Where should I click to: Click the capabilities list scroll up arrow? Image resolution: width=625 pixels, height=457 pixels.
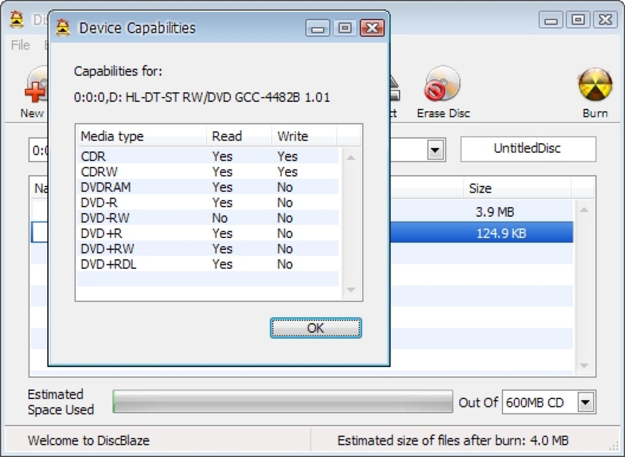pyautogui.click(x=351, y=158)
